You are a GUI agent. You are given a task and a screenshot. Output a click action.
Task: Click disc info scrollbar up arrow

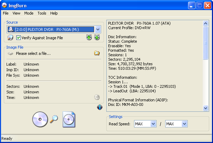(205, 23)
